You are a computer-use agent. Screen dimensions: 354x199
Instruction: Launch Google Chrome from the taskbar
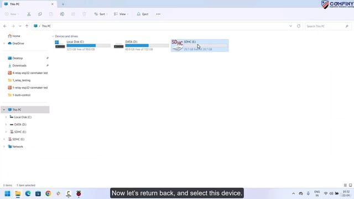[x=48, y=193]
